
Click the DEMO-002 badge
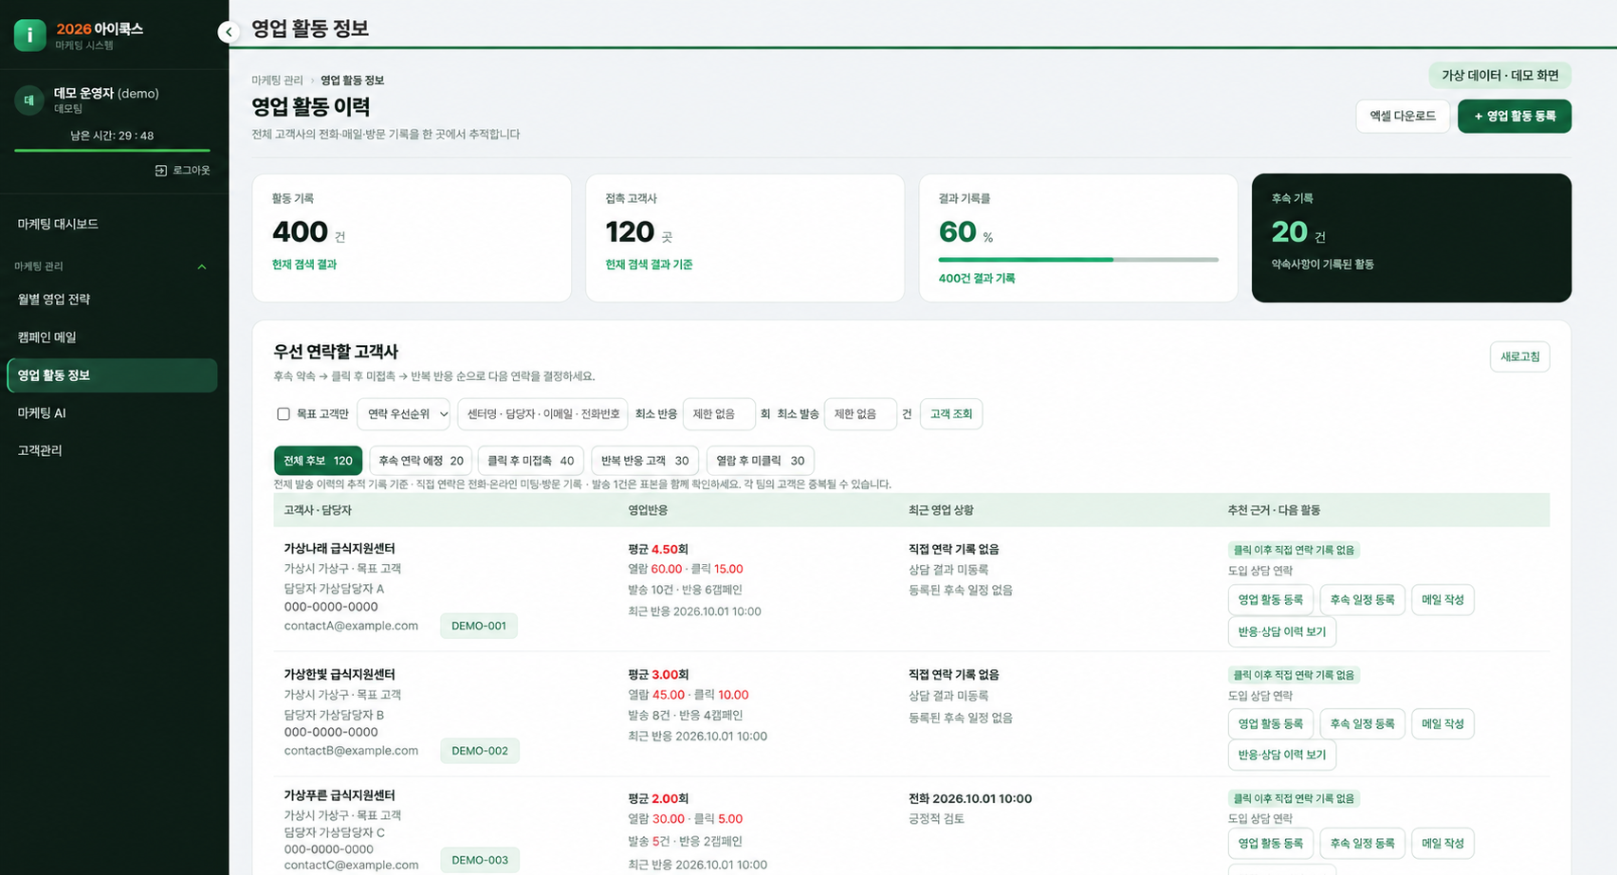(x=480, y=751)
